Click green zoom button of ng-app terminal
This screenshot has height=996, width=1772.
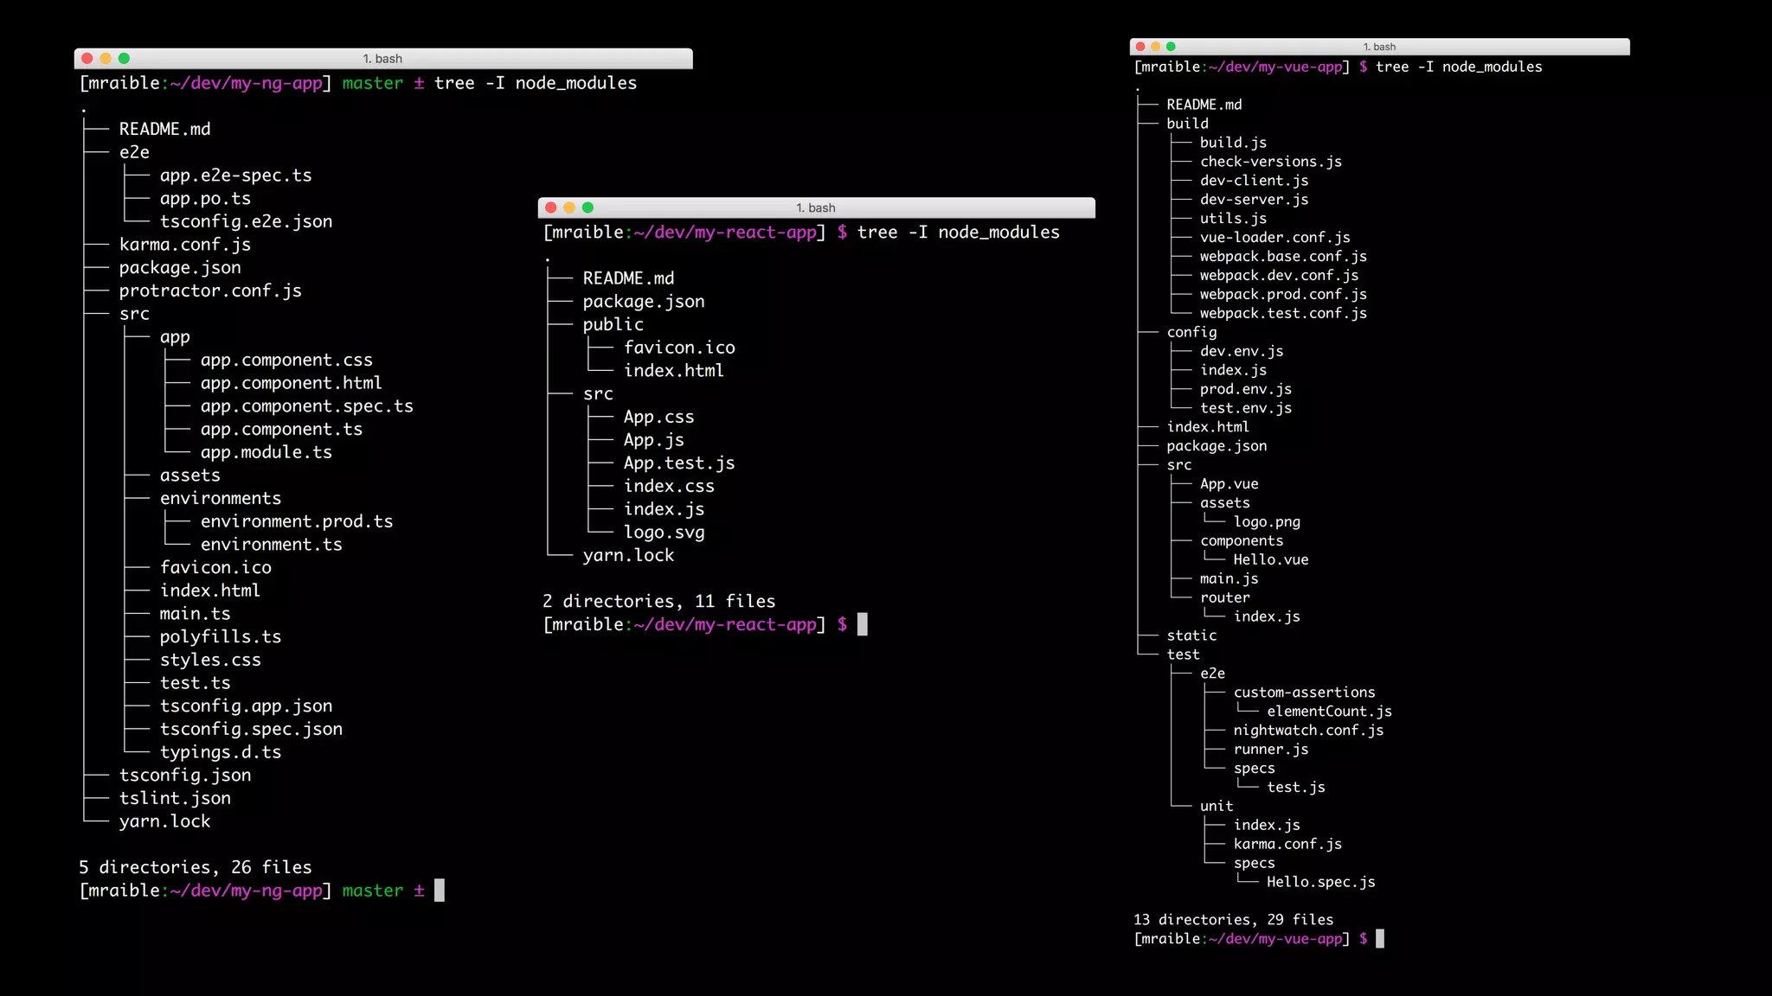click(124, 59)
